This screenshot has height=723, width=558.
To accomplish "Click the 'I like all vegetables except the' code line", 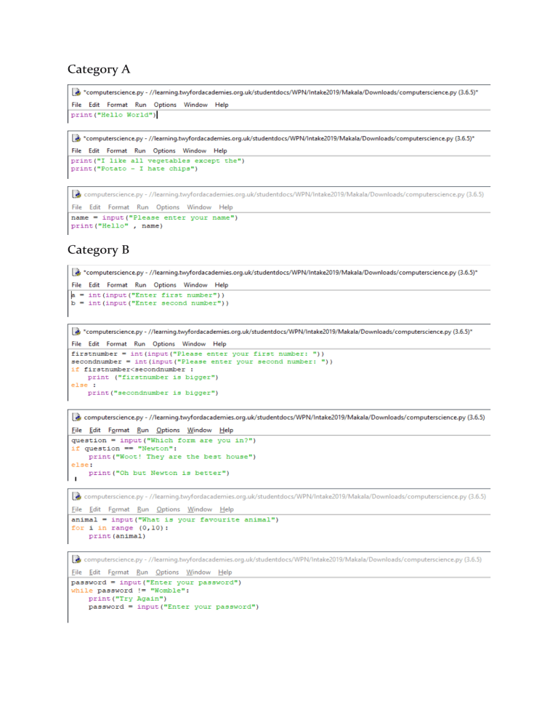I will [x=158, y=161].
